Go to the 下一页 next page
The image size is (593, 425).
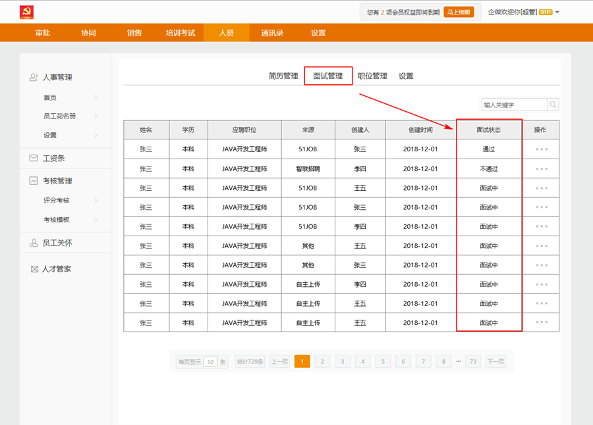click(x=495, y=361)
